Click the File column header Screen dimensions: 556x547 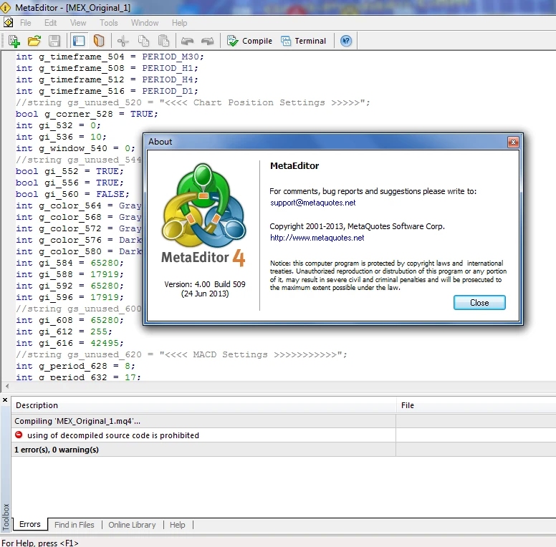click(x=476, y=405)
